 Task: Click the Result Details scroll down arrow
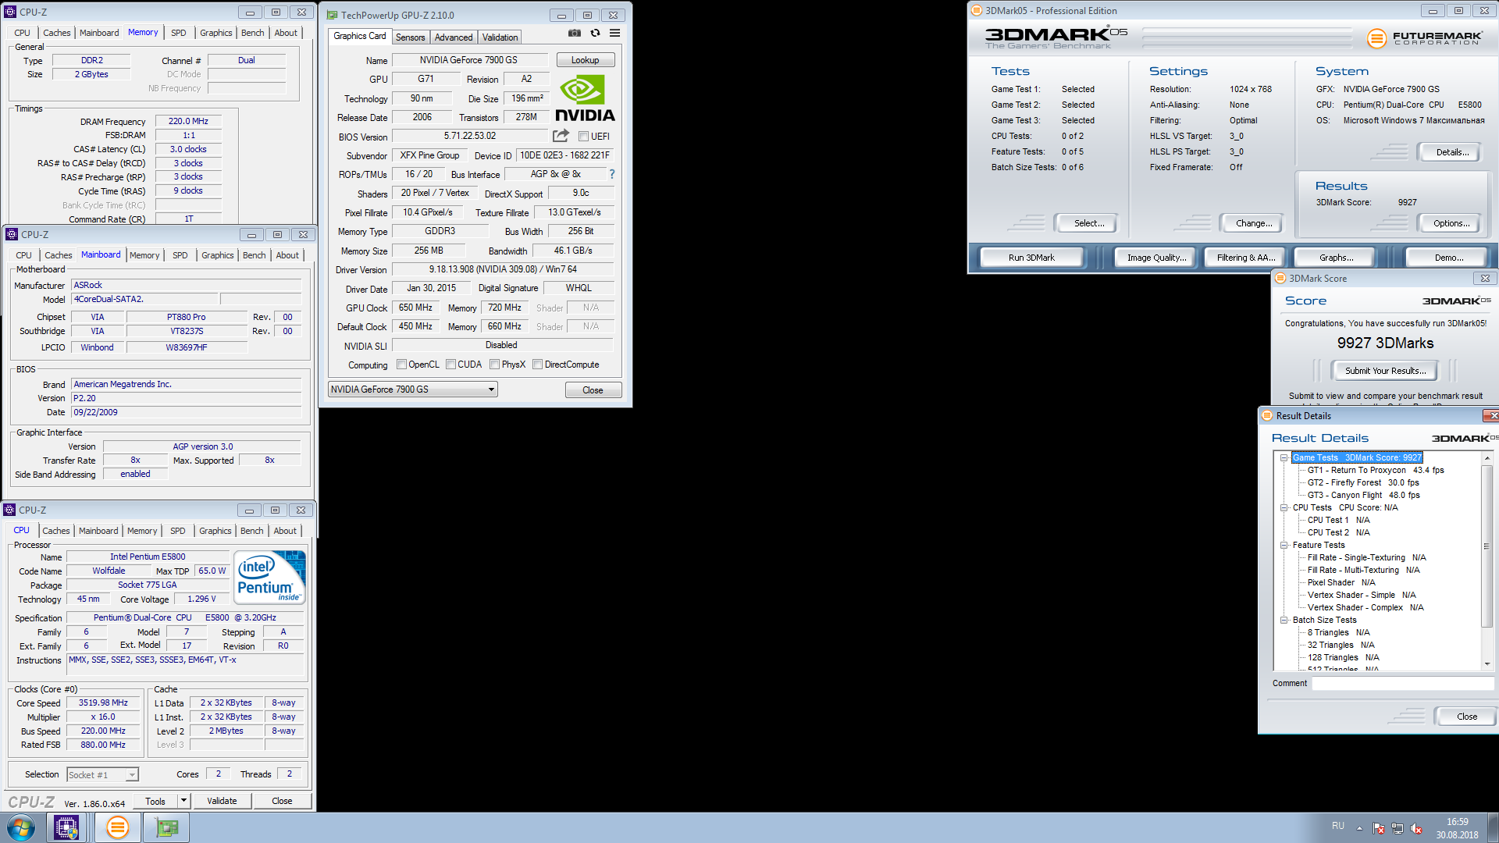pos(1487,663)
